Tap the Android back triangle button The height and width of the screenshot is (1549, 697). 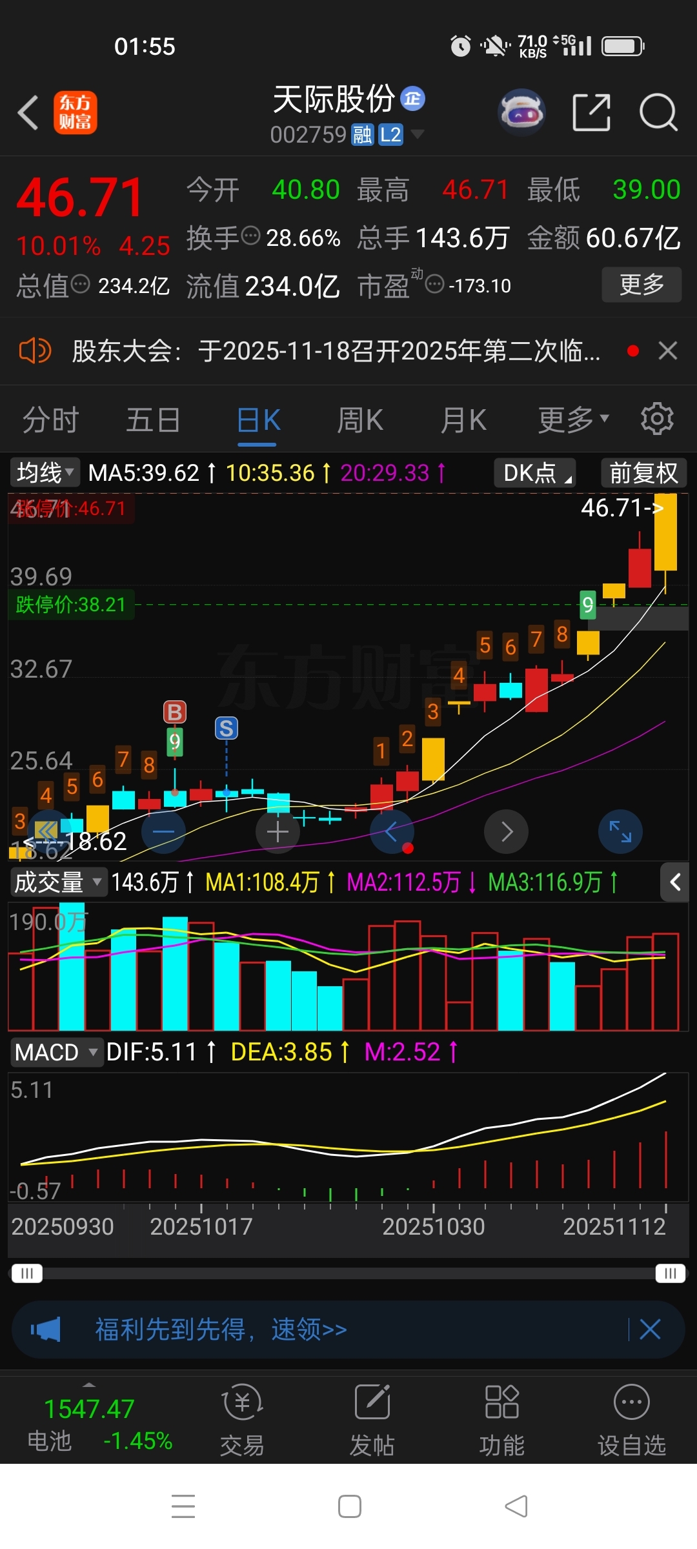click(x=516, y=1506)
